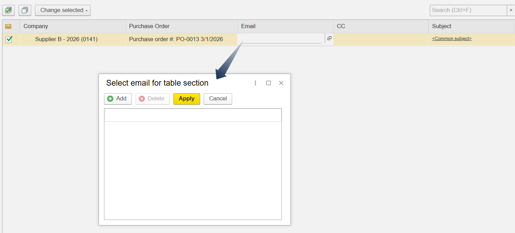Click the uncheck all rows icon
The width and height of the screenshot is (515, 233).
pyautogui.click(x=25, y=10)
